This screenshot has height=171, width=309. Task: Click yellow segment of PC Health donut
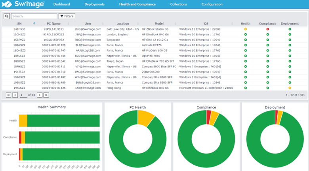pyautogui.click(x=146, y=117)
